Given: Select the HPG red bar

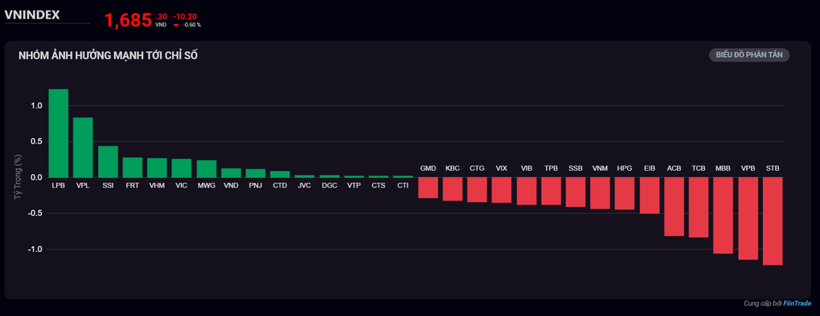Looking at the screenshot, I should 625,193.
